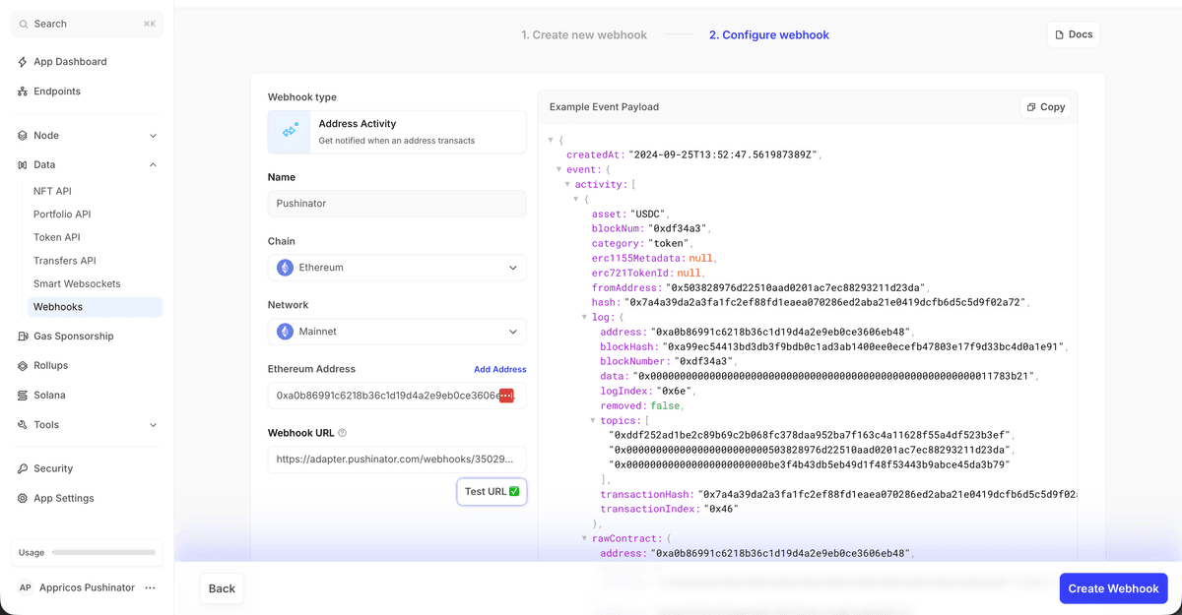Click the Ethereum logo in Network field
The image size is (1182, 615).
click(x=285, y=332)
